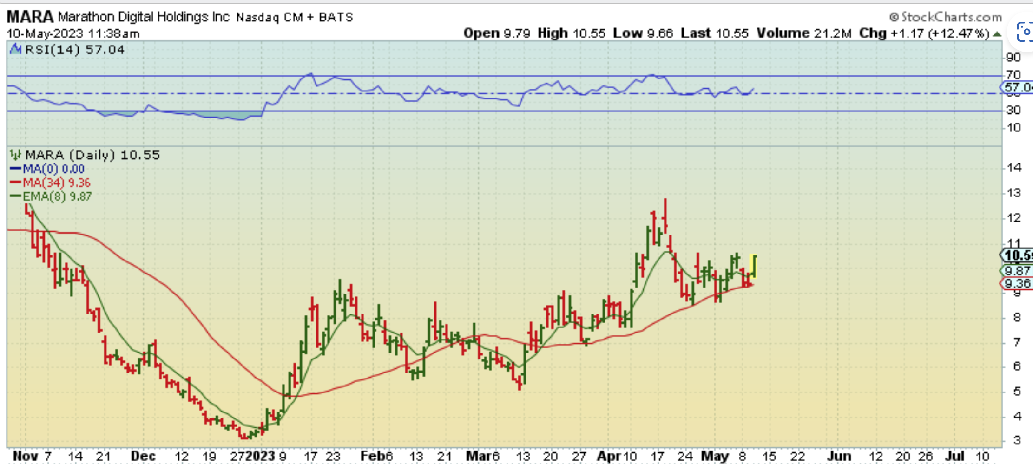Click the Mar label on the date axis
This screenshot has height=464, width=1033.
click(478, 456)
